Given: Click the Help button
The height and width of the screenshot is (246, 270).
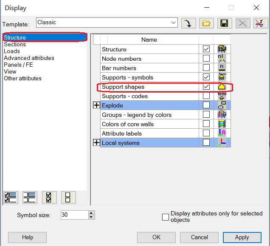Looking at the screenshot, I should (x=27, y=238).
